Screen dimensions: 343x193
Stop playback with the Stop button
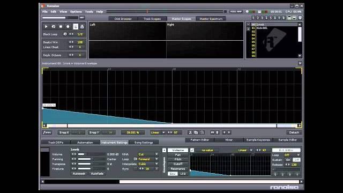coord(61,26)
